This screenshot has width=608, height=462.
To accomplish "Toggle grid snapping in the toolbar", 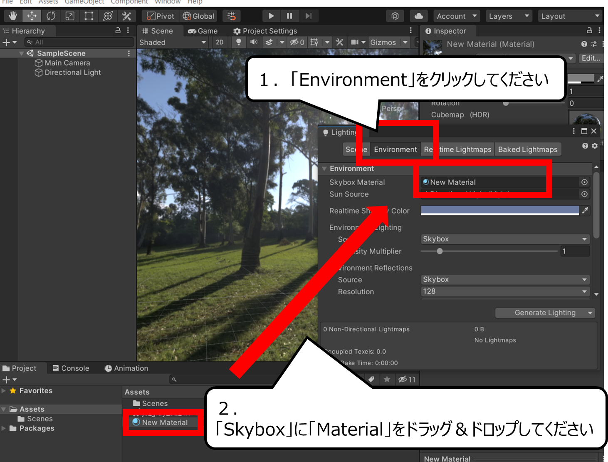I will pyautogui.click(x=232, y=16).
